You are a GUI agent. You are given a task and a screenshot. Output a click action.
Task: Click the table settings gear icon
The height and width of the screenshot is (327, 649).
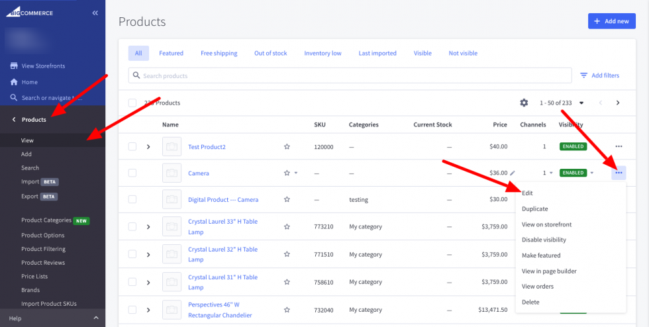point(524,103)
